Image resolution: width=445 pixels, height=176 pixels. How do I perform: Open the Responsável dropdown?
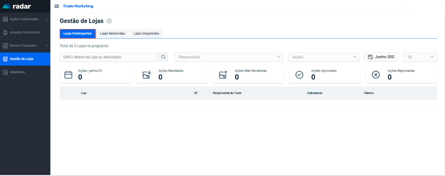coord(229,57)
